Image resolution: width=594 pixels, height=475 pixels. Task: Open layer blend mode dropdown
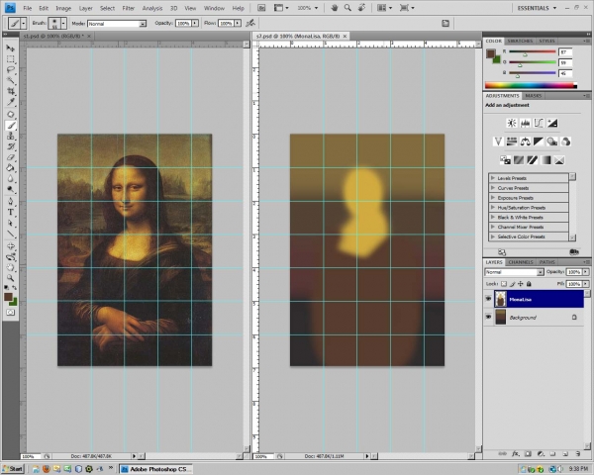[x=514, y=272]
